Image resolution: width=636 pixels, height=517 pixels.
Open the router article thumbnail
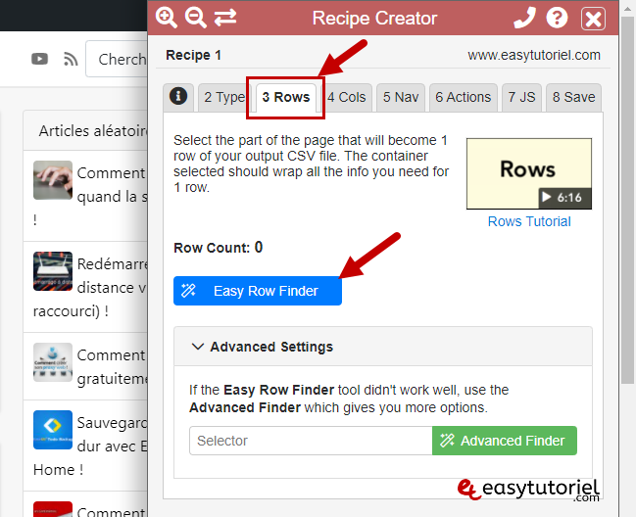pyautogui.click(x=53, y=271)
